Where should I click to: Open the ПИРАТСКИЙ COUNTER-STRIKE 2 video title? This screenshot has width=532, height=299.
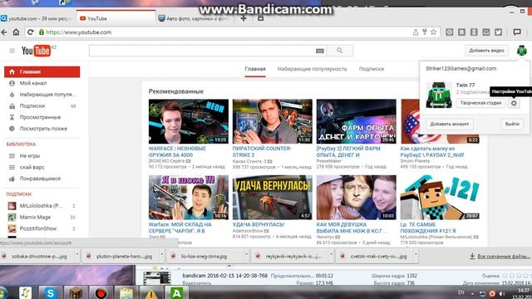tap(262, 151)
